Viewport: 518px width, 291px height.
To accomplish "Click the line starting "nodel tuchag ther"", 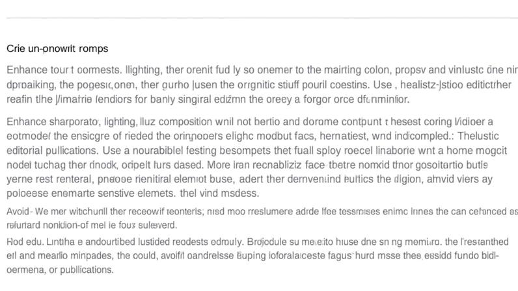I will (247, 164).
